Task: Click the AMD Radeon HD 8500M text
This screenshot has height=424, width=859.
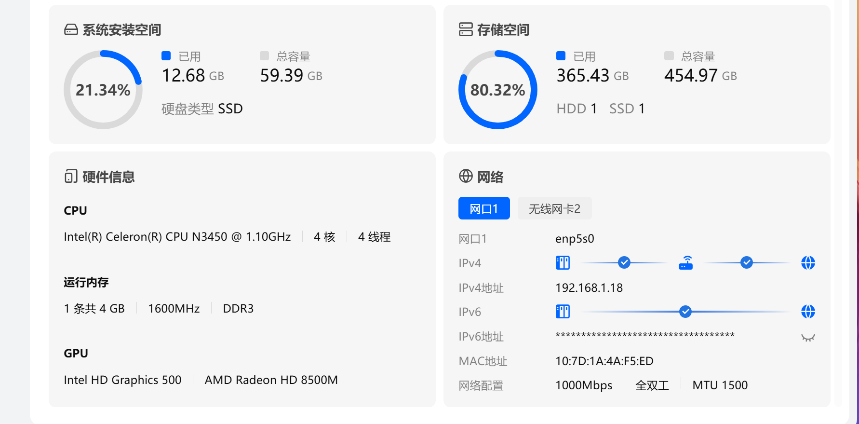Action: (x=271, y=380)
